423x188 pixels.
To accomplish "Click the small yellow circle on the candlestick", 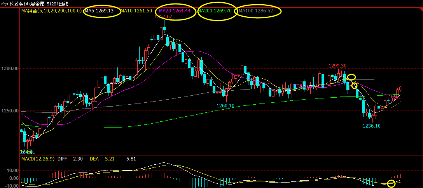I will coord(354,86).
